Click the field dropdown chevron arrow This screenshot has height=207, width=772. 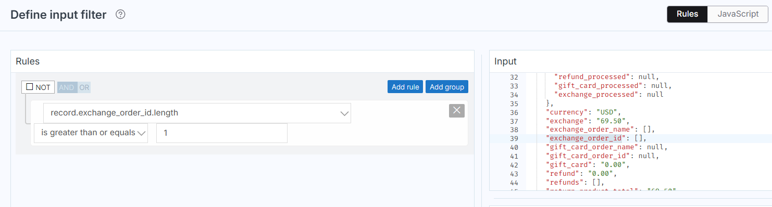(x=344, y=113)
